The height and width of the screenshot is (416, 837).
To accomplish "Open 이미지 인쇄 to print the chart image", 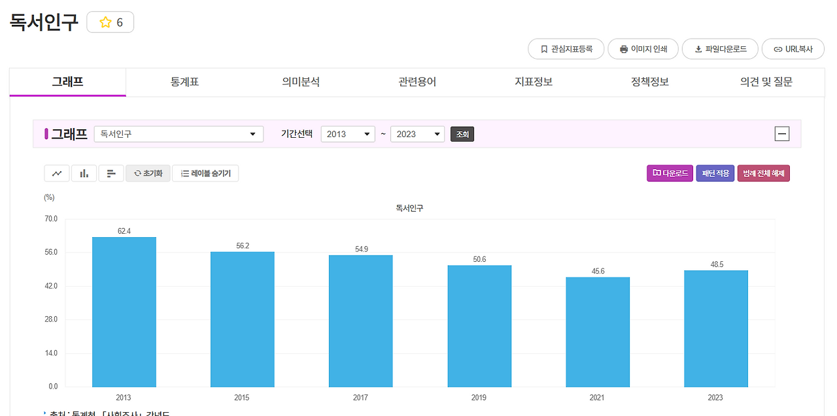I will (x=642, y=48).
